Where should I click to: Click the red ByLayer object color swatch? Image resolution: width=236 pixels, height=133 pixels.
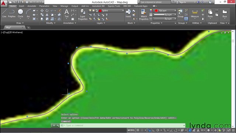pos(156,11)
